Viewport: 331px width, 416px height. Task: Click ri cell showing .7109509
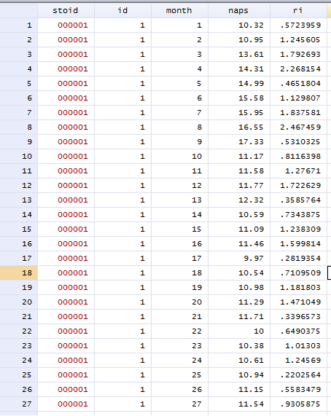(x=298, y=272)
